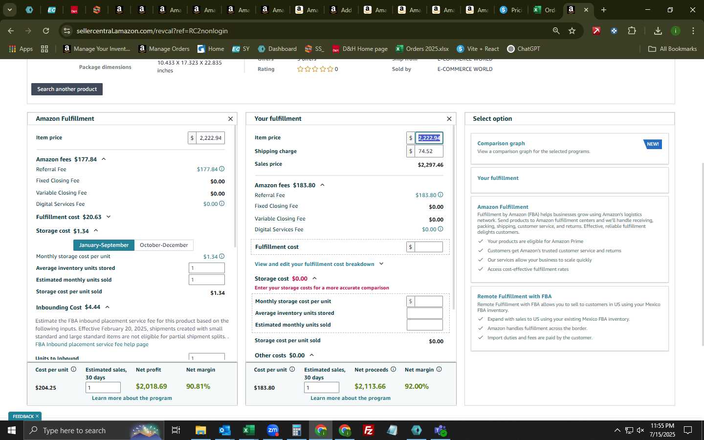The image size is (704, 440).
Task: Collapse the Other costs $0.00 section
Action: pyautogui.click(x=311, y=355)
